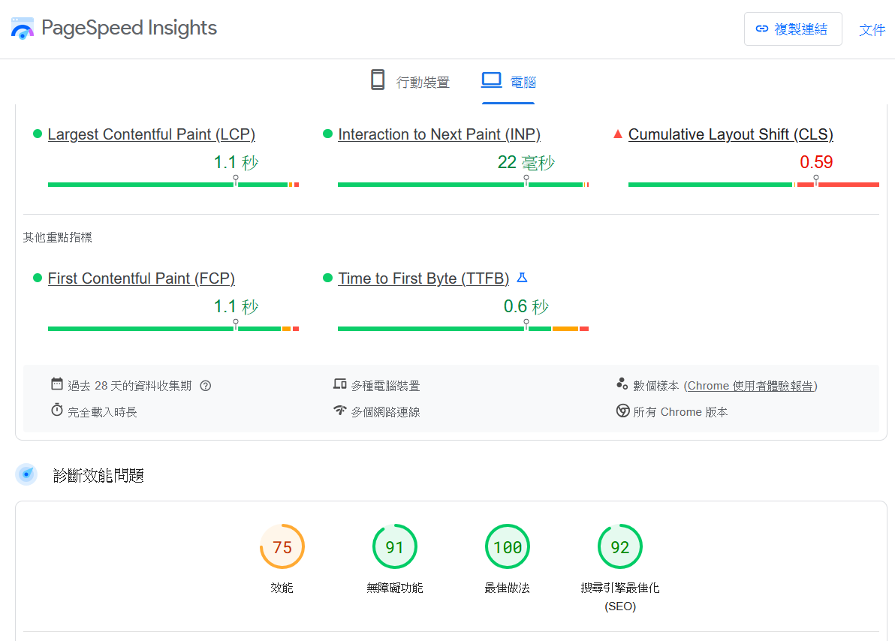Click the dots icon beside 數個樣本
Screen dimensions: 895x641
point(622,384)
